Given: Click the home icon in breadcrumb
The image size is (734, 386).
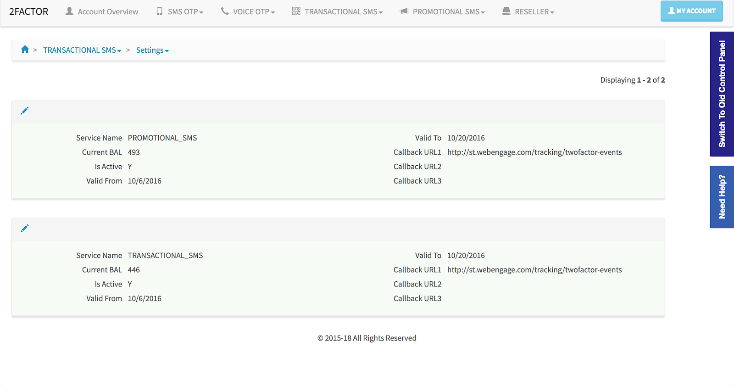Looking at the screenshot, I should click(x=25, y=50).
